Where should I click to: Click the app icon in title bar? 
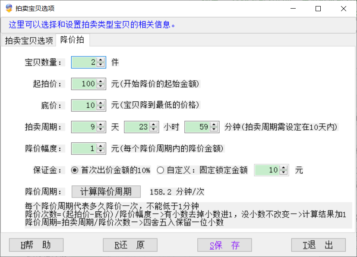tap(9, 9)
